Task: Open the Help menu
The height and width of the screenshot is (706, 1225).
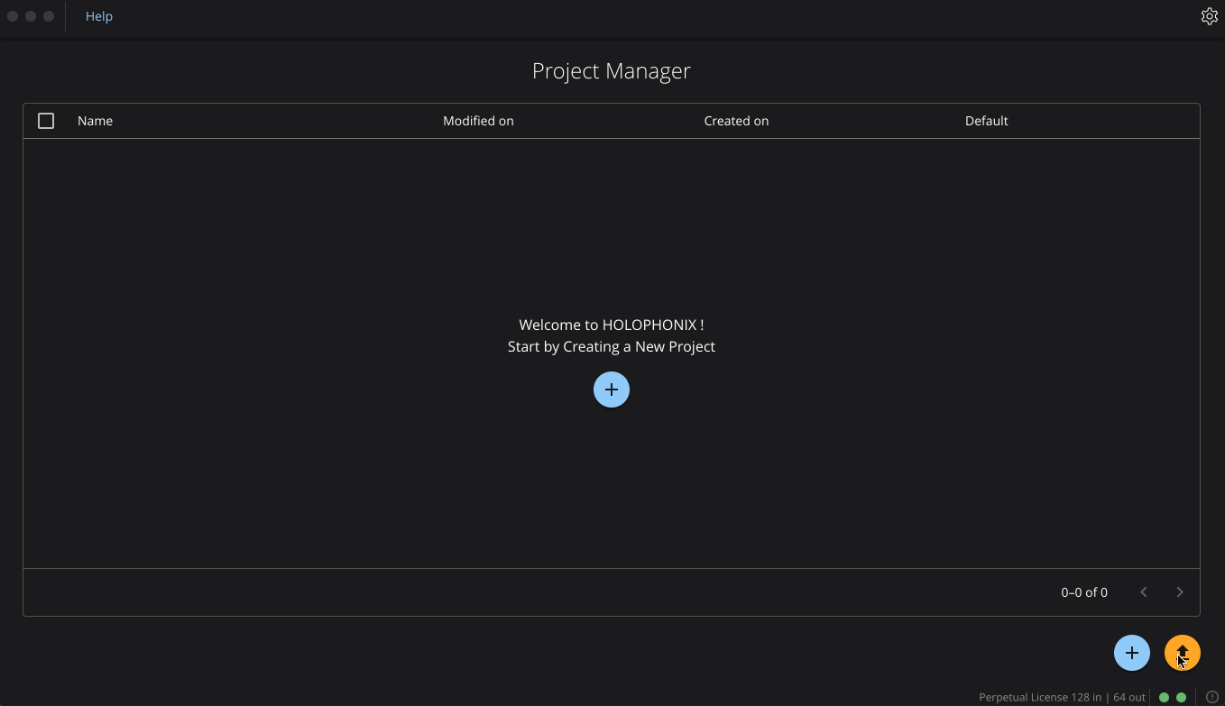Action: click(99, 16)
